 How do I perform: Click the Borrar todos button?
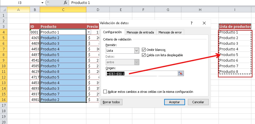112,102
